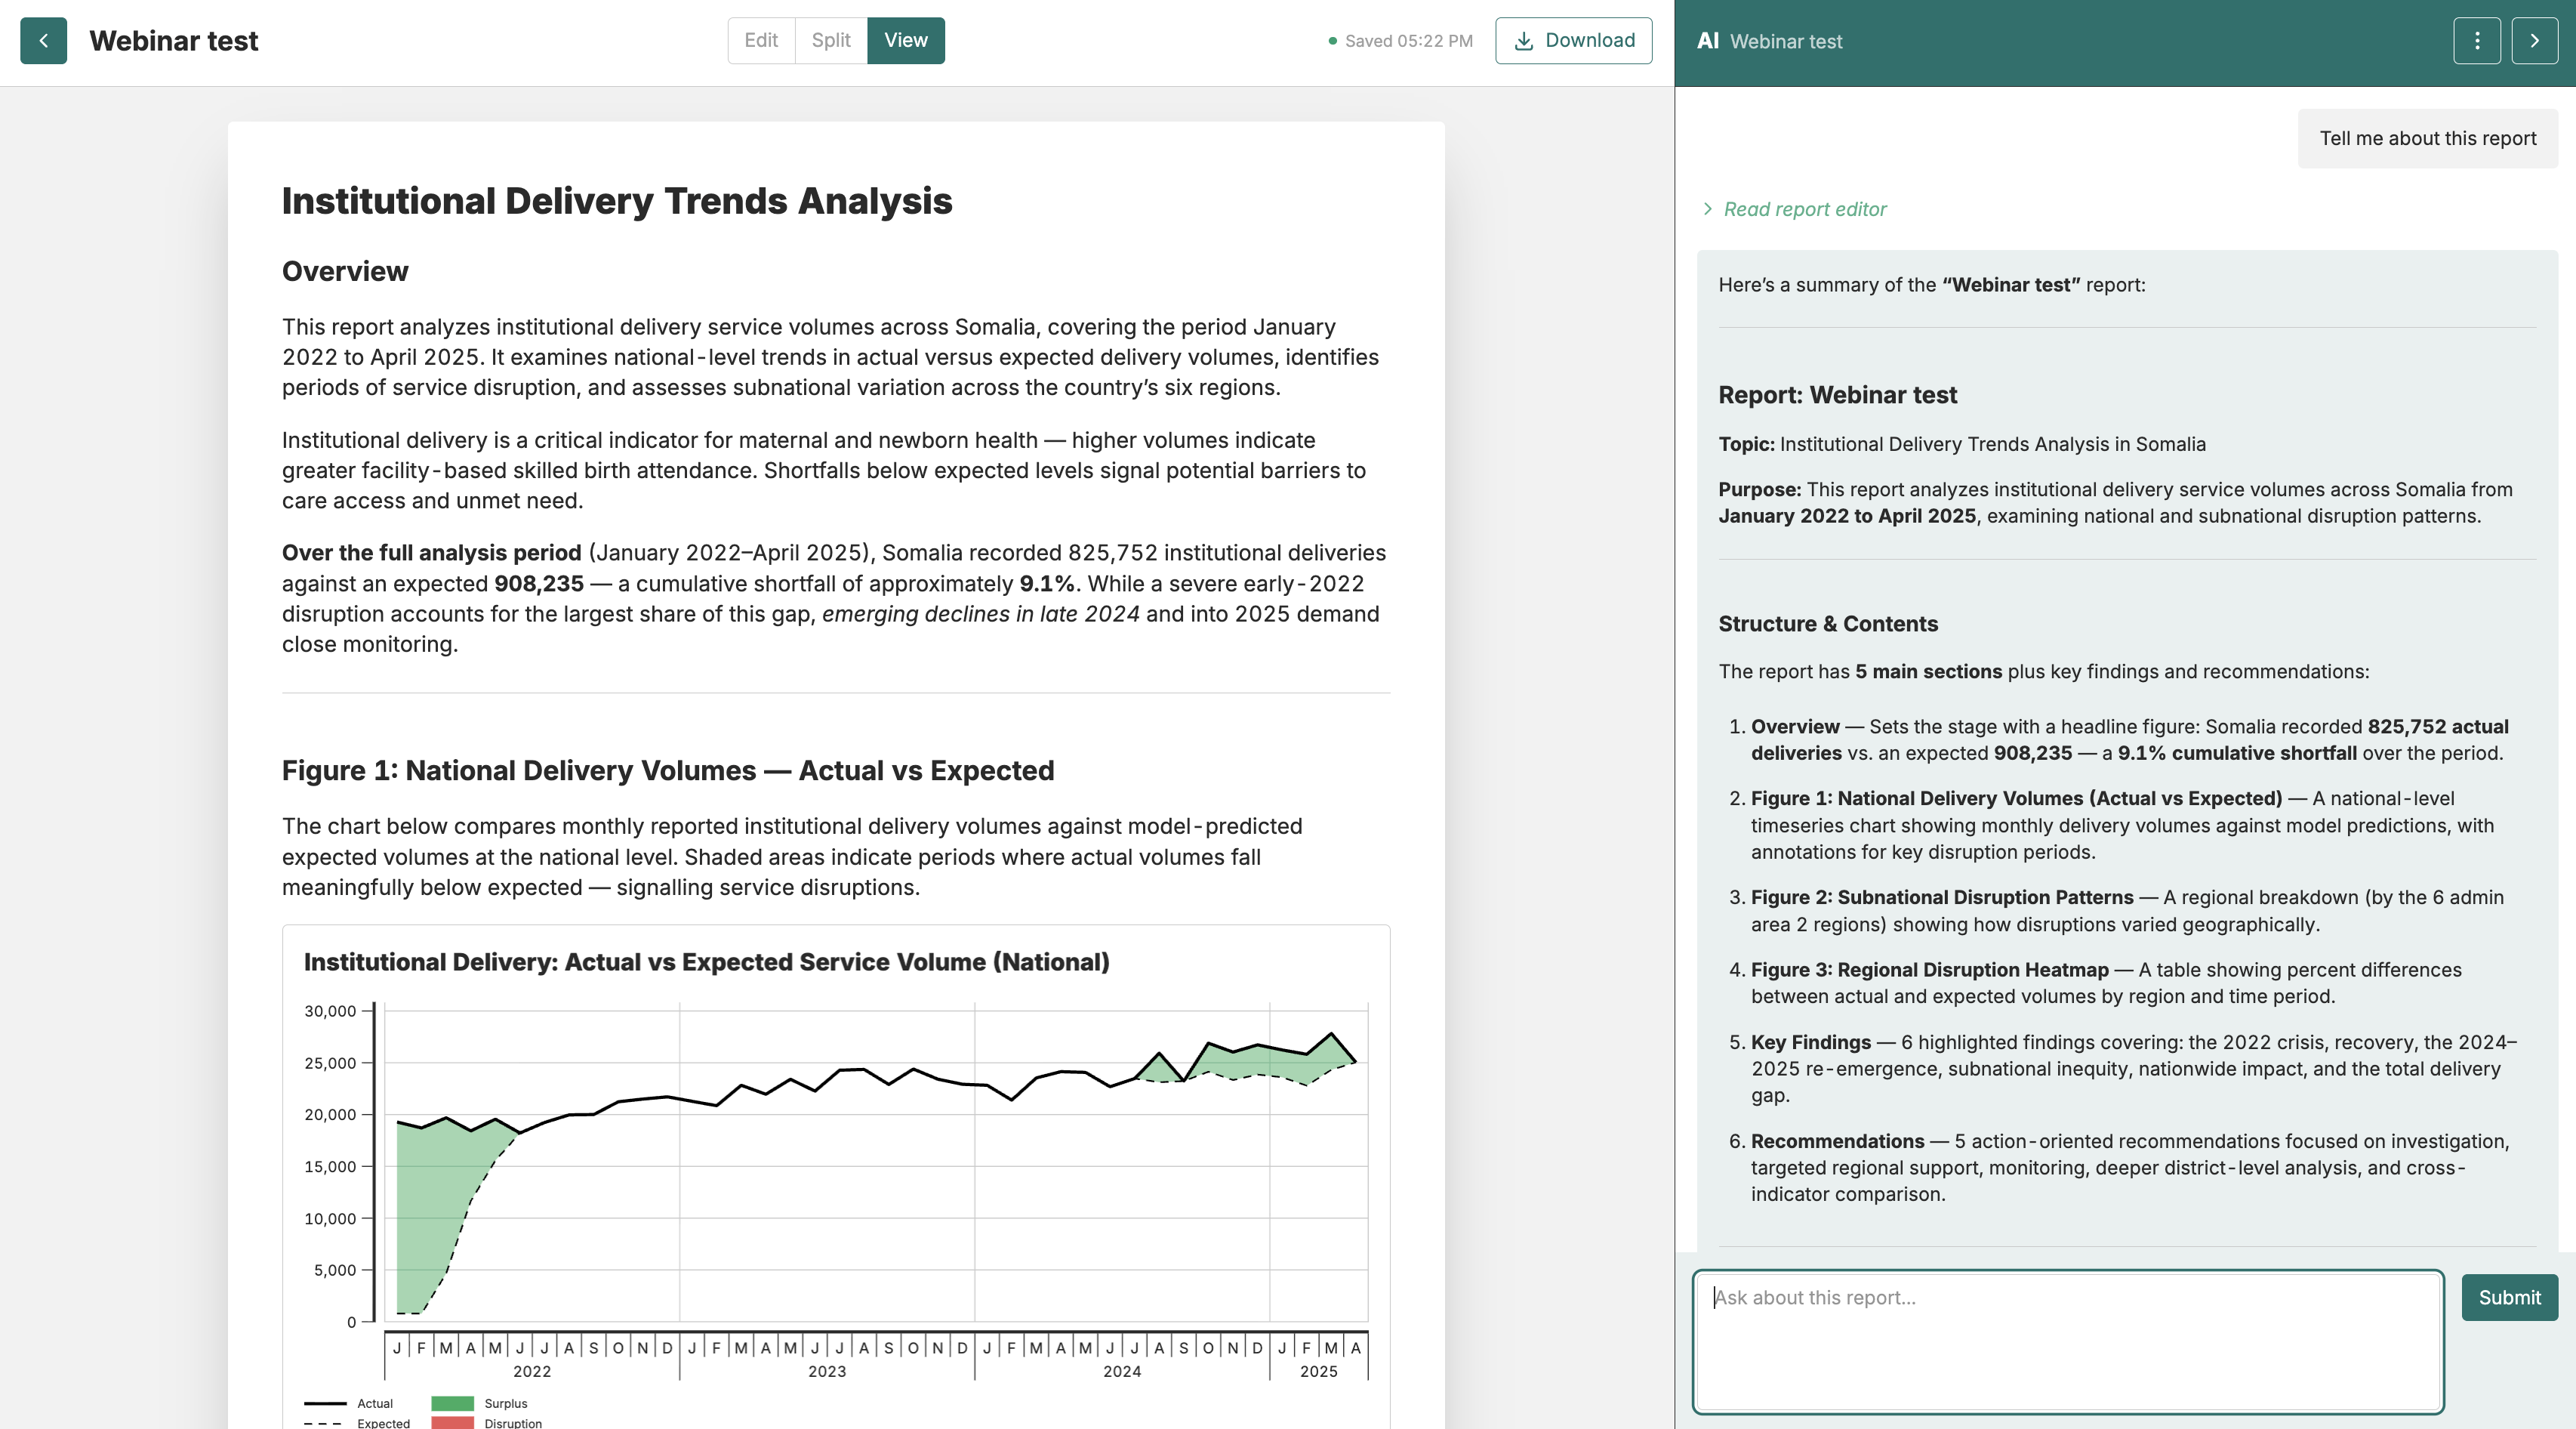
Task: Expand 'Read report editor' step
Action: point(1795,209)
